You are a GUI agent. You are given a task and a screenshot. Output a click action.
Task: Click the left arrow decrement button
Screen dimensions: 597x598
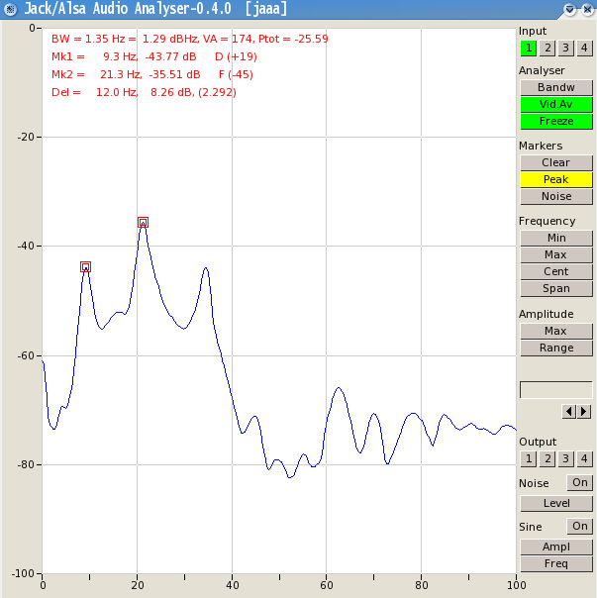point(568,412)
